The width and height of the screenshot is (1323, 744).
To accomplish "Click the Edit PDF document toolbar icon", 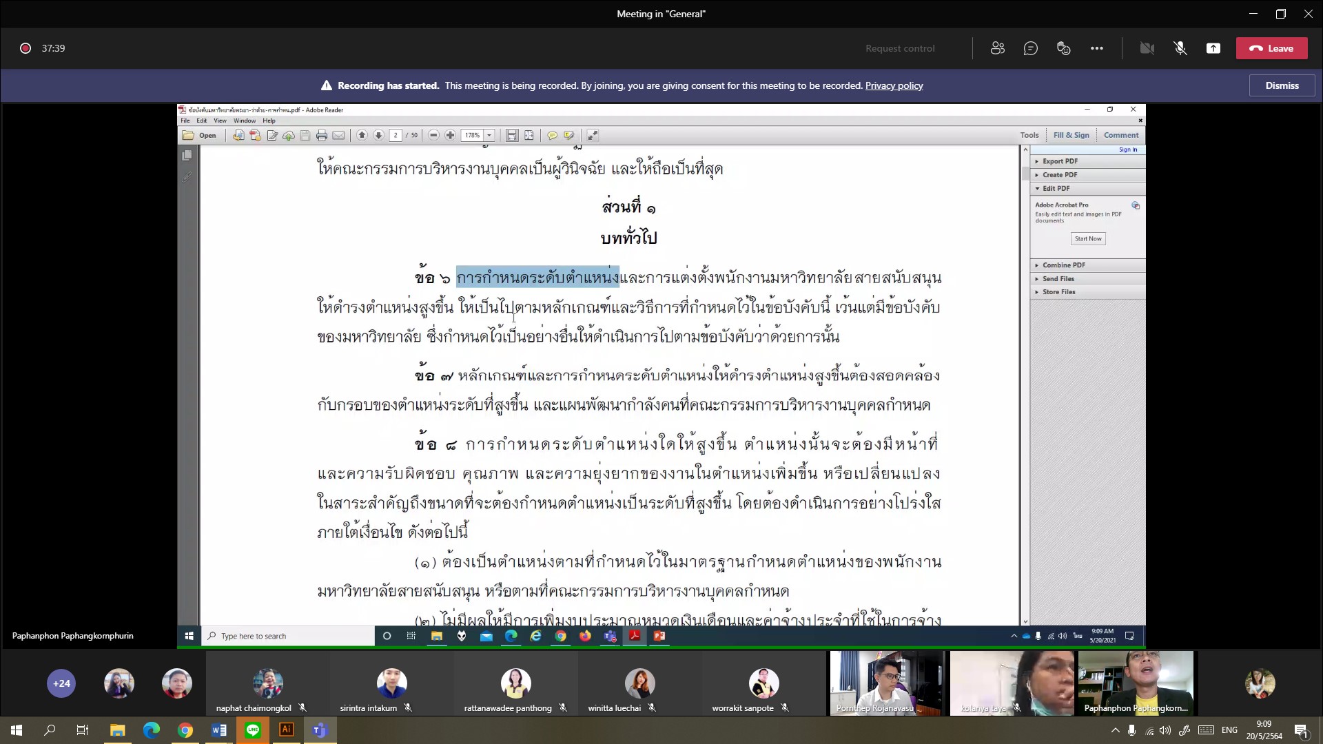I will 272,136.
